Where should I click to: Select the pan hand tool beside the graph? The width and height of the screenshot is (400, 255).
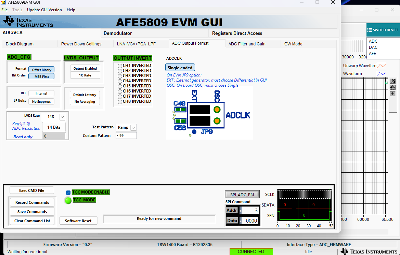[x=392, y=87]
